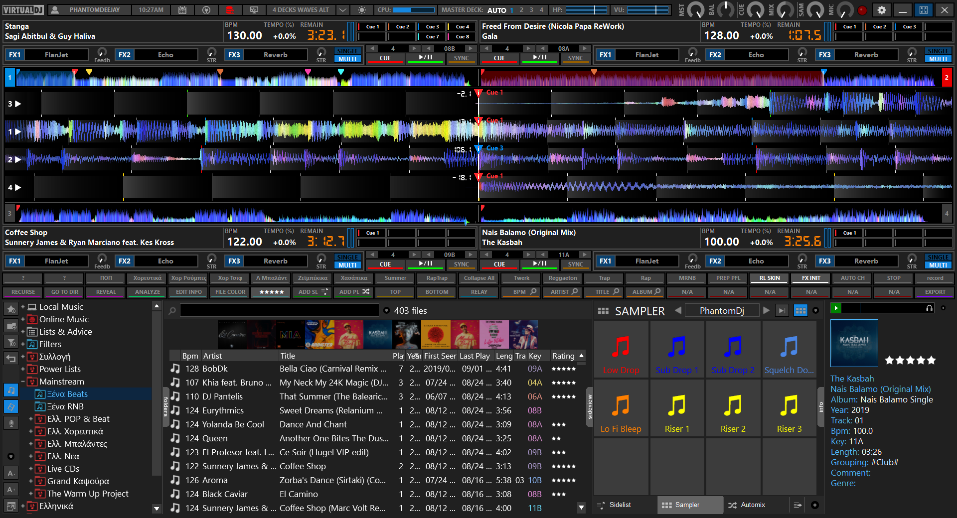Toggle FX1 on deck 1
957x518 pixels.
pos(15,55)
